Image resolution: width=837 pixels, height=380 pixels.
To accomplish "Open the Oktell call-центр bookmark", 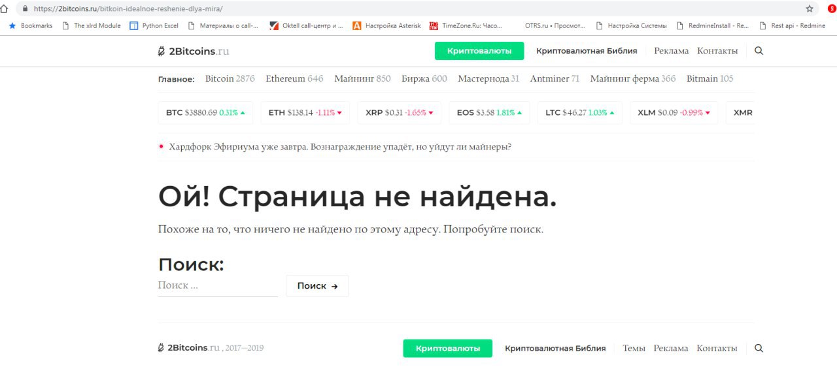I will click(x=306, y=26).
